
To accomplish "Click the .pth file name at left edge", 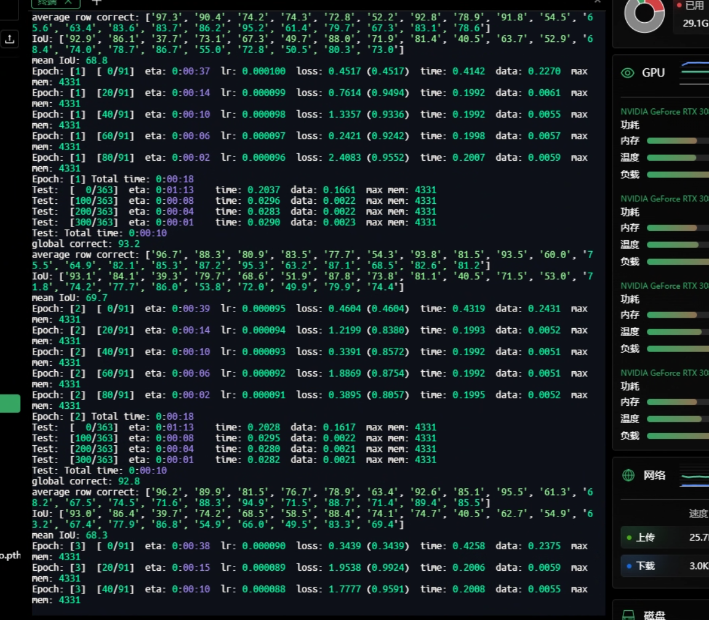I will click(x=10, y=555).
